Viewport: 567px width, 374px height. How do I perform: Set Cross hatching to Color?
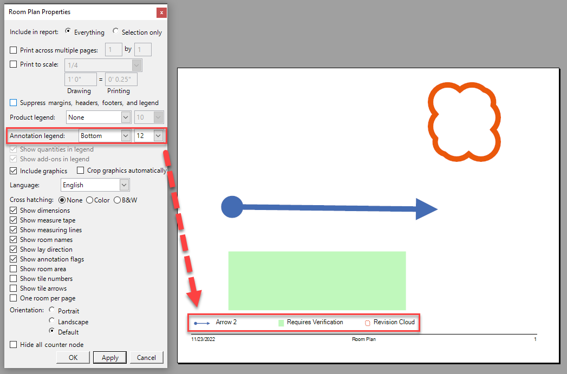pos(88,200)
